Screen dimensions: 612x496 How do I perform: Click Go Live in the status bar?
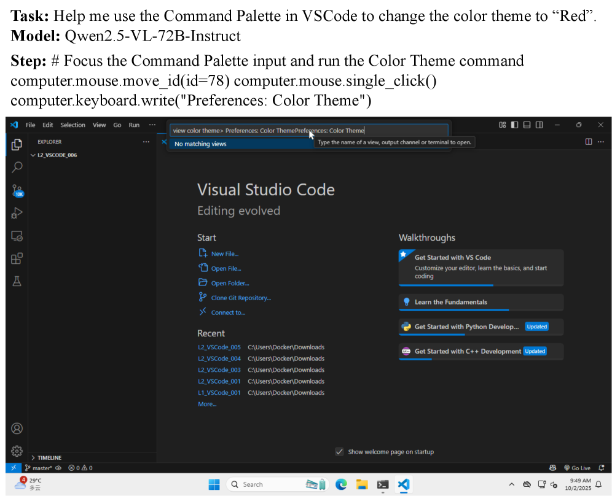click(x=577, y=468)
